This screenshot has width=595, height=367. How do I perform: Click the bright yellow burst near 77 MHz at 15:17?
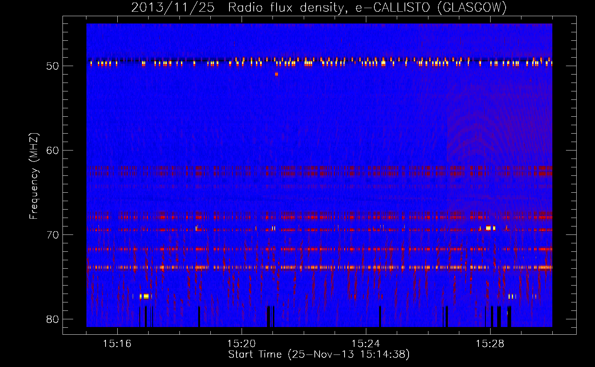[x=146, y=296]
